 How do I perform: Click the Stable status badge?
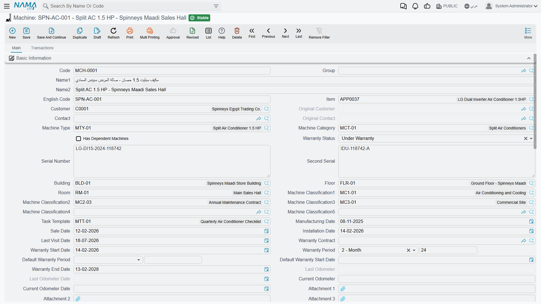[199, 18]
